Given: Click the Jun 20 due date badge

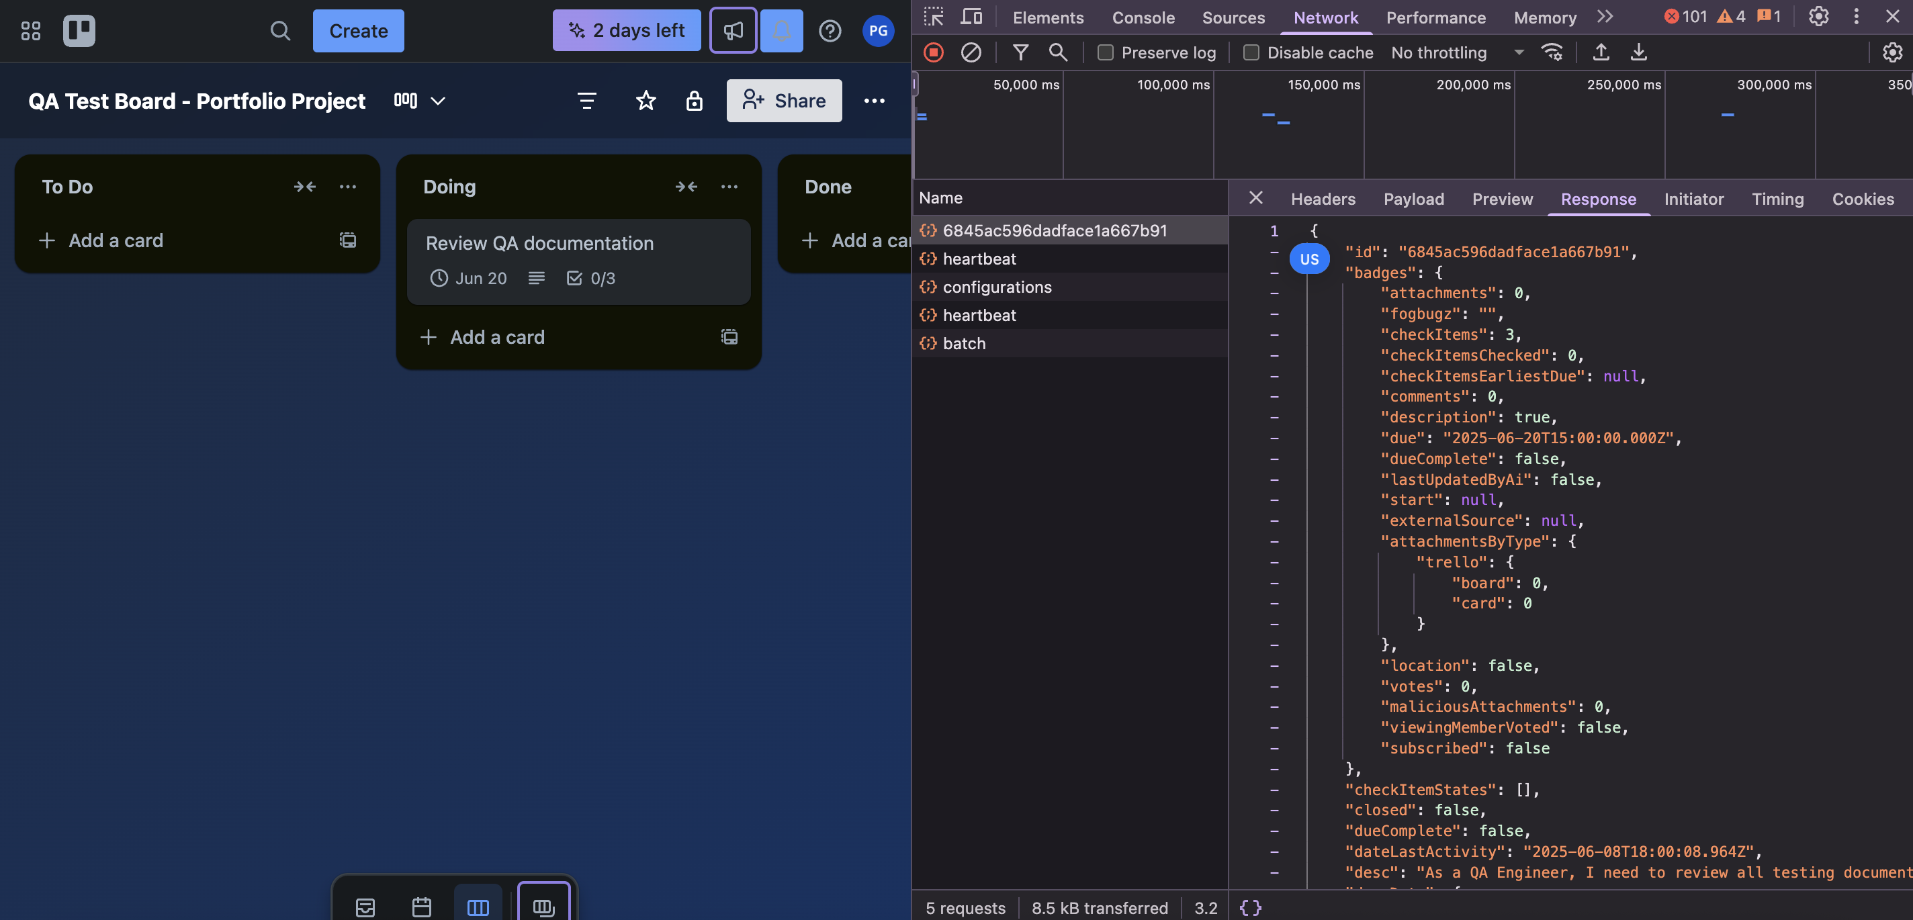Looking at the screenshot, I should pos(468,278).
